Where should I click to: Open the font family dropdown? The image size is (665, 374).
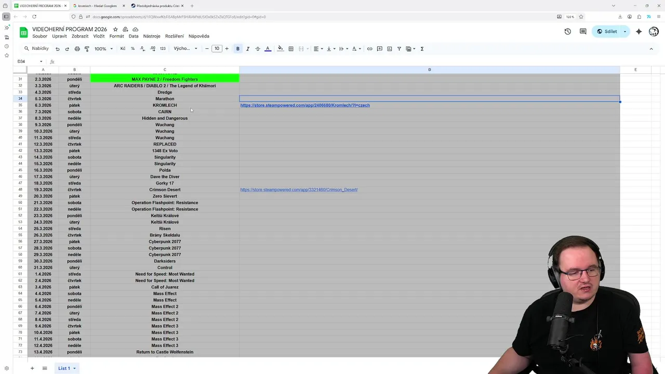[x=185, y=49]
